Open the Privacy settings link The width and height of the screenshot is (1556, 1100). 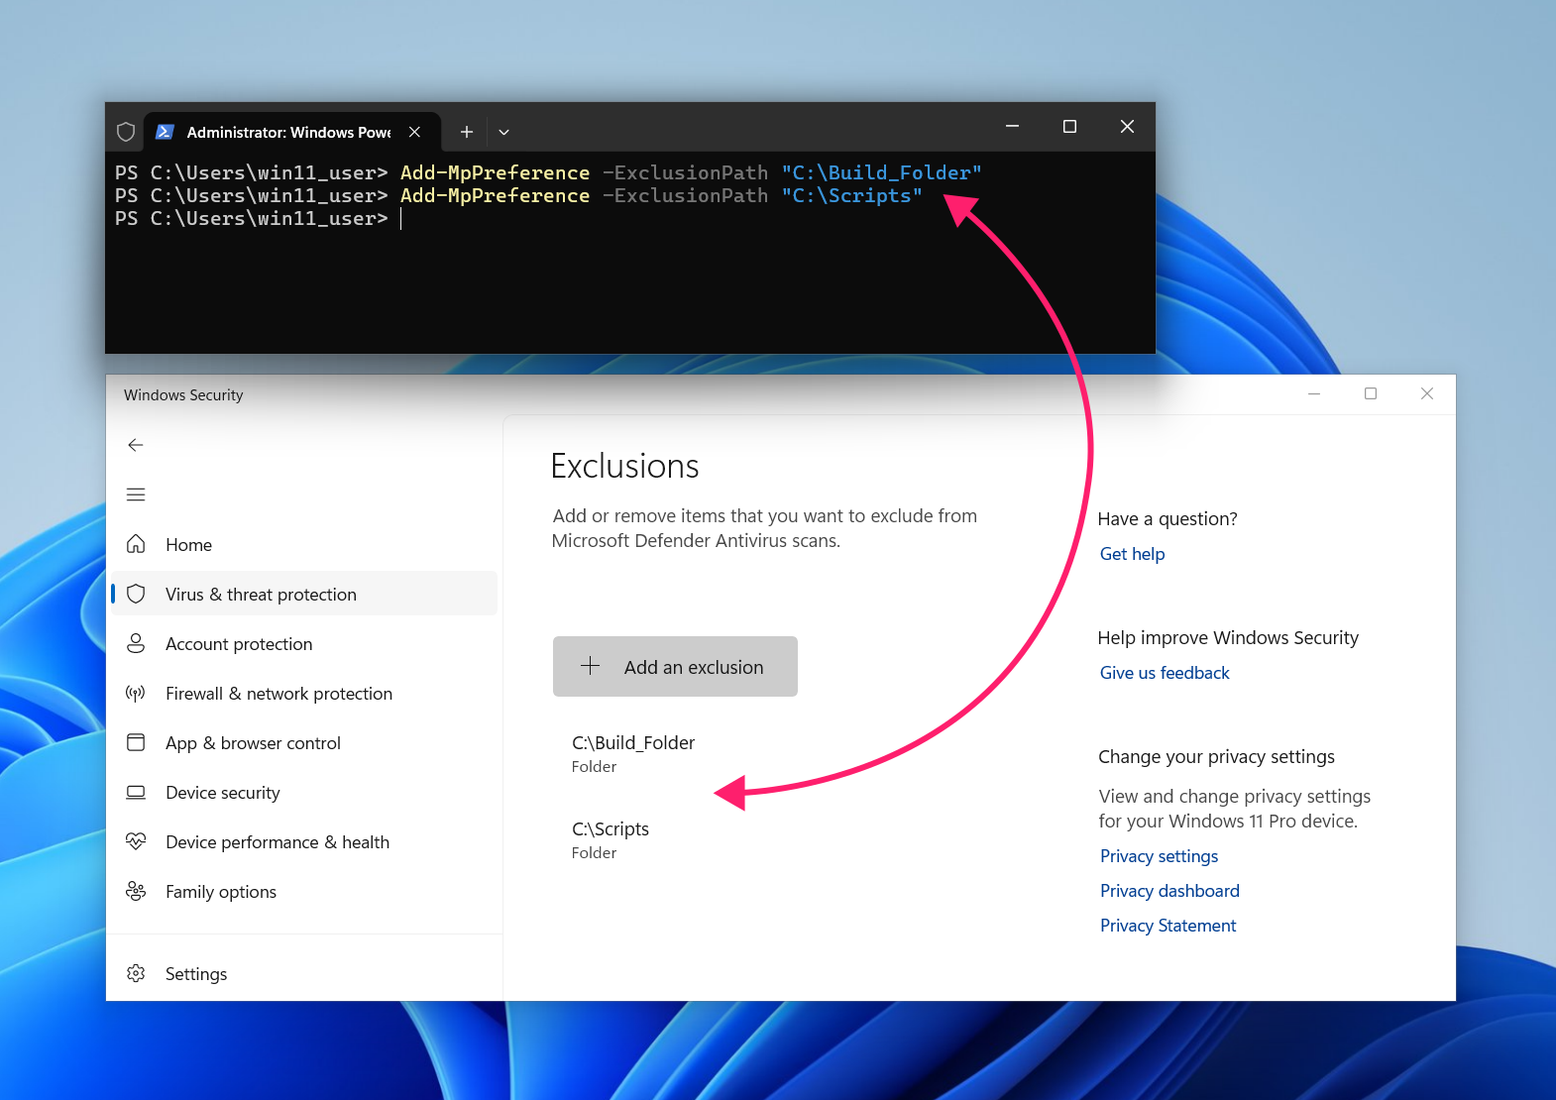(1159, 856)
